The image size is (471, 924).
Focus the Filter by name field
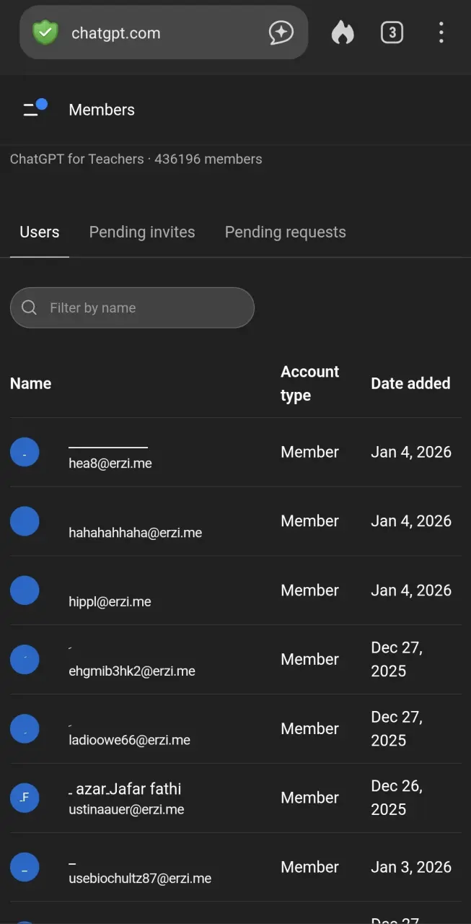(x=132, y=308)
